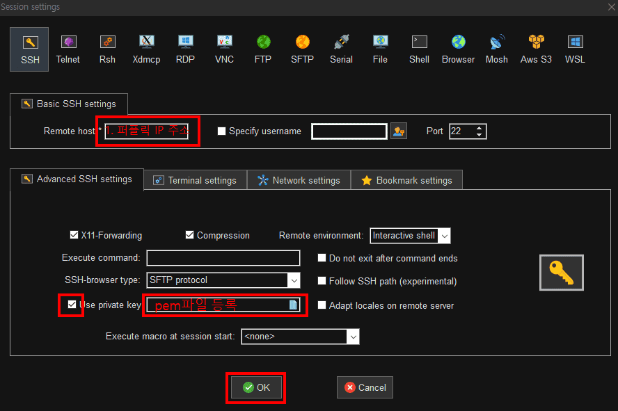Viewport: 618px width, 411px height.
Task: Open the Bookmark settings tab
Action: (406, 180)
